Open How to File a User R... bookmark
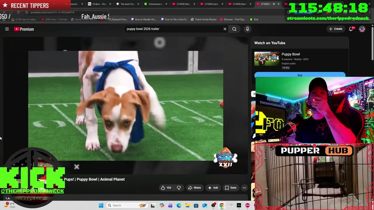 174,19
